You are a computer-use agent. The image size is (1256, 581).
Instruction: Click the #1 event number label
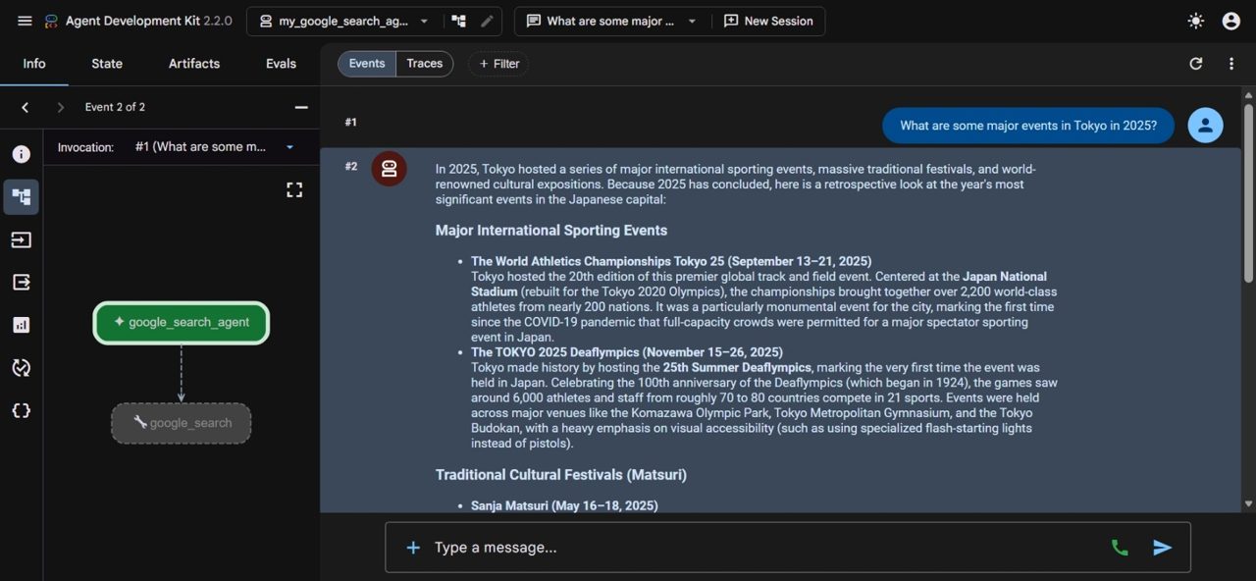[x=351, y=123]
